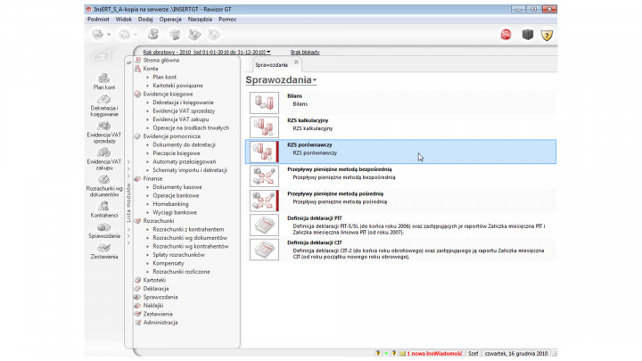The image size is (642, 361).
Task: Open Dekretacja i księgowanie sidebar shortcut
Action: click(x=104, y=106)
